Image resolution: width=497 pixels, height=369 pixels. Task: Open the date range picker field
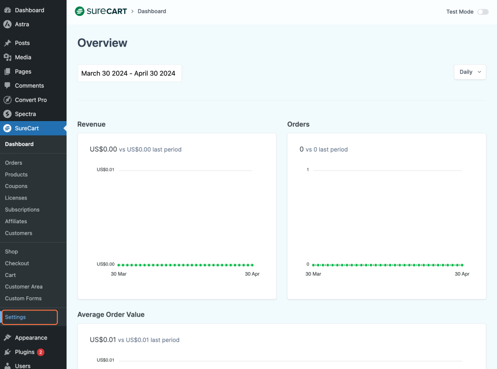tap(129, 74)
